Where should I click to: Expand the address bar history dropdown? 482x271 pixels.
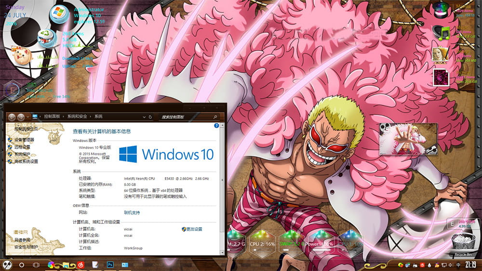pyautogui.click(x=144, y=117)
